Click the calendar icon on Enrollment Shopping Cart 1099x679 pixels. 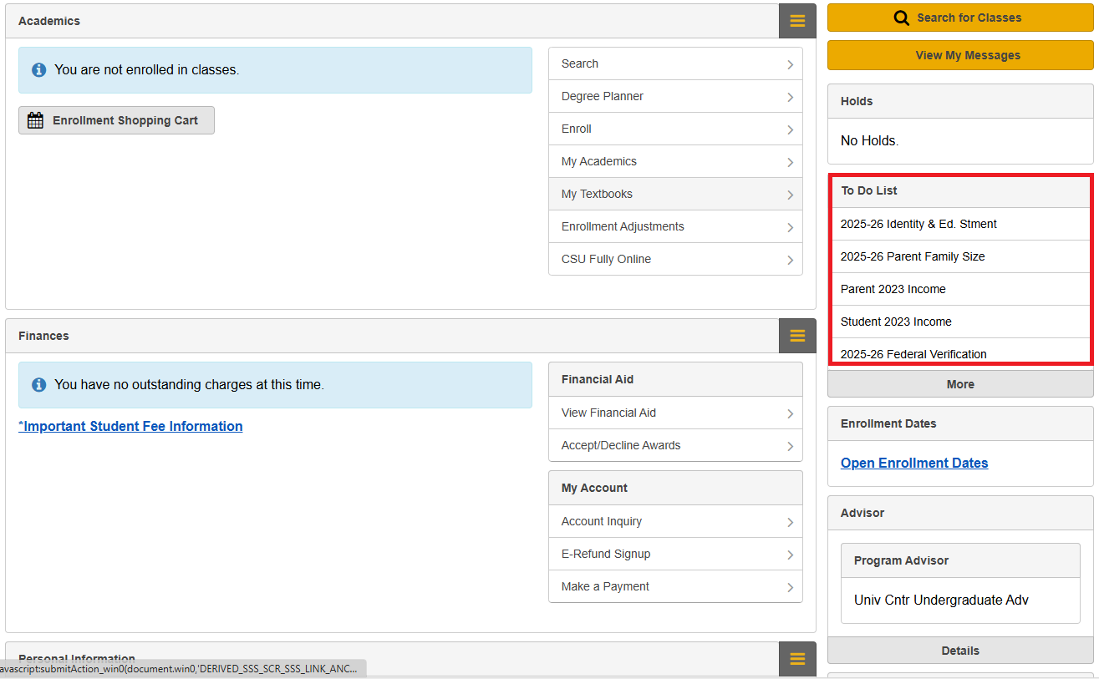(x=35, y=120)
